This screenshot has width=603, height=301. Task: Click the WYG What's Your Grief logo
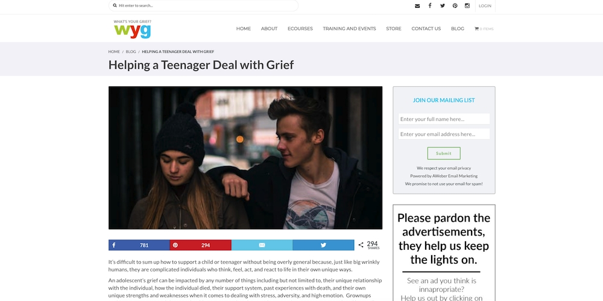pyautogui.click(x=132, y=29)
